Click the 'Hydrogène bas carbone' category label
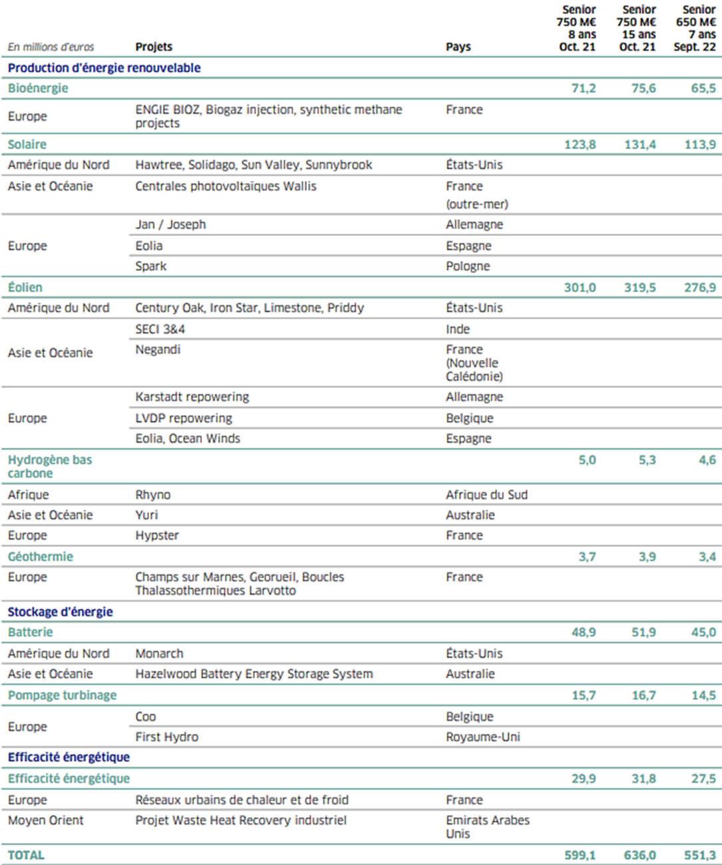 click(50, 466)
